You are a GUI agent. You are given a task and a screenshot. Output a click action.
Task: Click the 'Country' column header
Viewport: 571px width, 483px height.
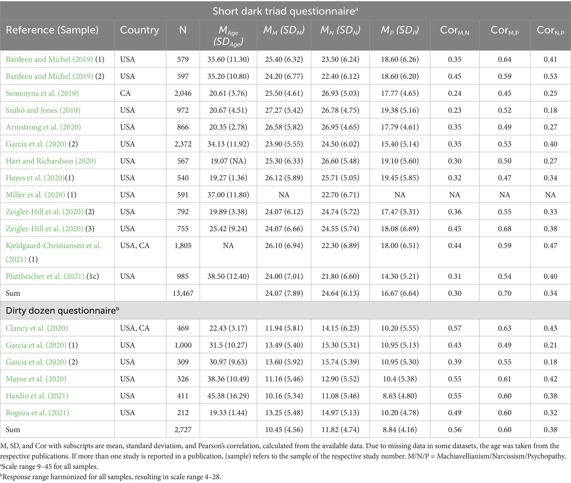click(139, 30)
